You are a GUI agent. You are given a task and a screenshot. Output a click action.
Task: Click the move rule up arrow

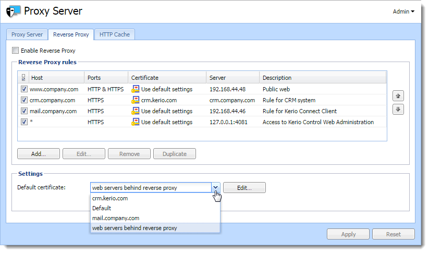[x=398, y=96]
